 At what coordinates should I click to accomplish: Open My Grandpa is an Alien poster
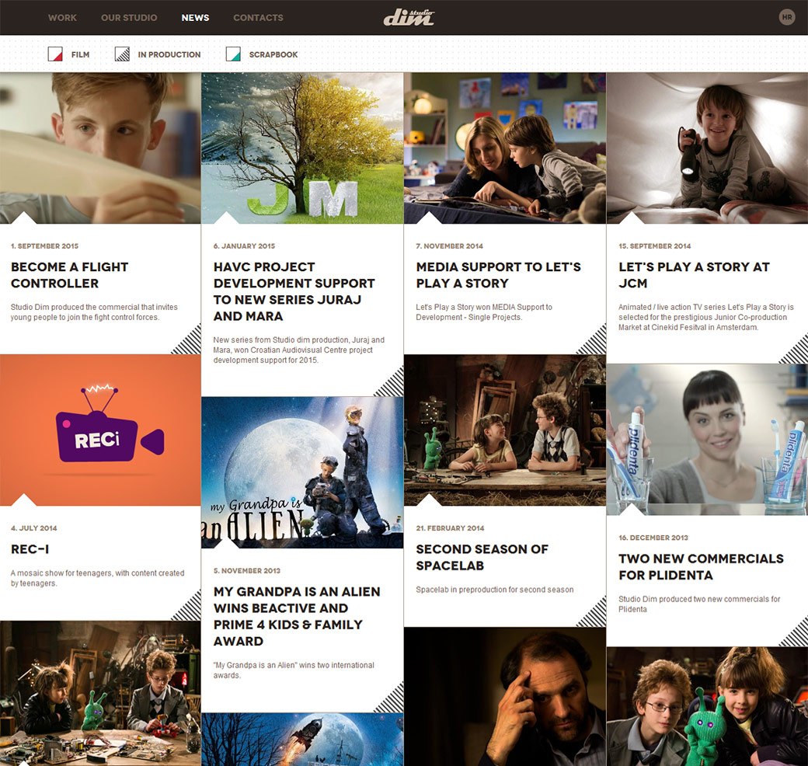pyautogui.click(x=302, y=472)
